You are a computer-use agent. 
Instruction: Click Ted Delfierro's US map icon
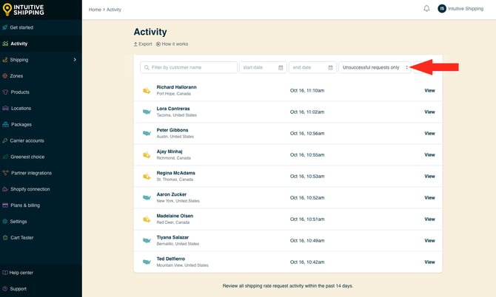[x=147, y=262]
